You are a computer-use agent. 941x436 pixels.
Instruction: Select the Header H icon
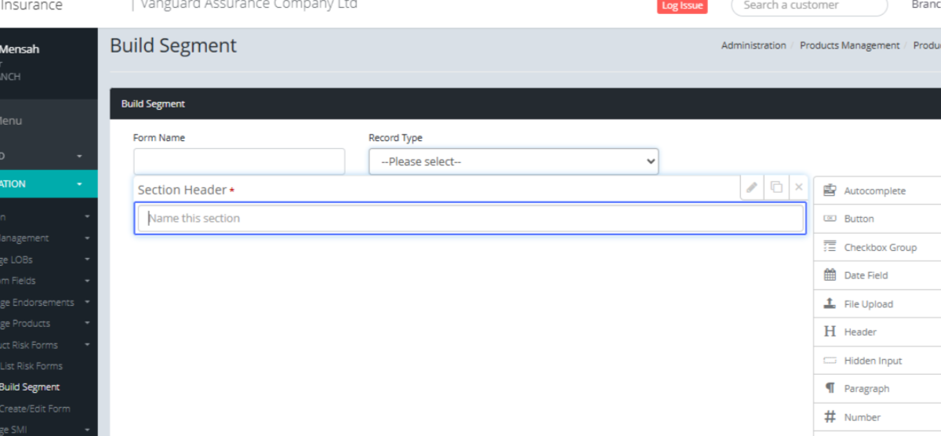tap(830, 332)
